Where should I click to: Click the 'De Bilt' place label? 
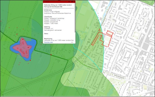[x=127, y=58]
